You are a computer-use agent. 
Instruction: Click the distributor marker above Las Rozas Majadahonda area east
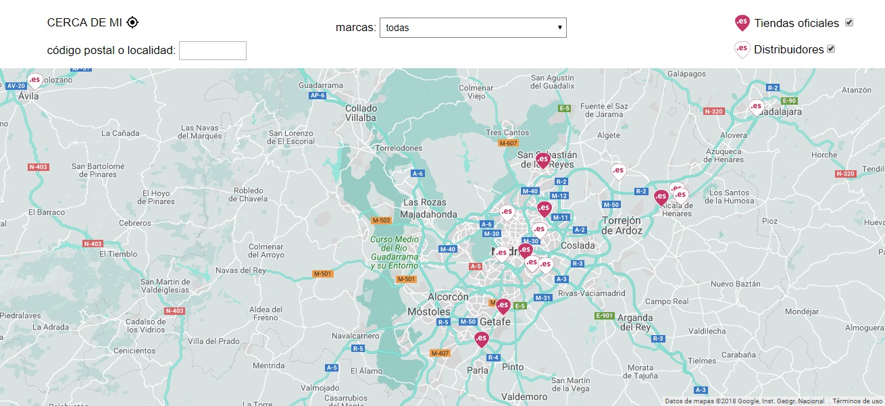click(507, 213)
